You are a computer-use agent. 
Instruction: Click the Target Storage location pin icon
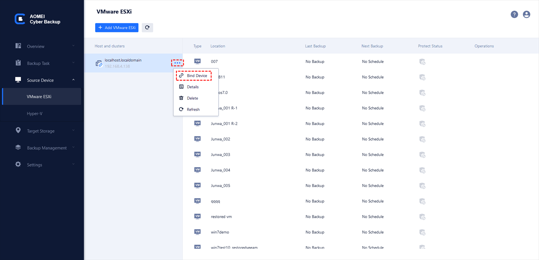tap(18, 131)
